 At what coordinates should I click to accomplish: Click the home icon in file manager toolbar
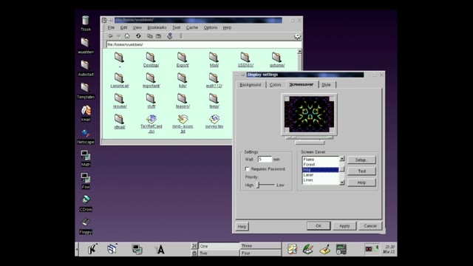click(x=127, y=36)
